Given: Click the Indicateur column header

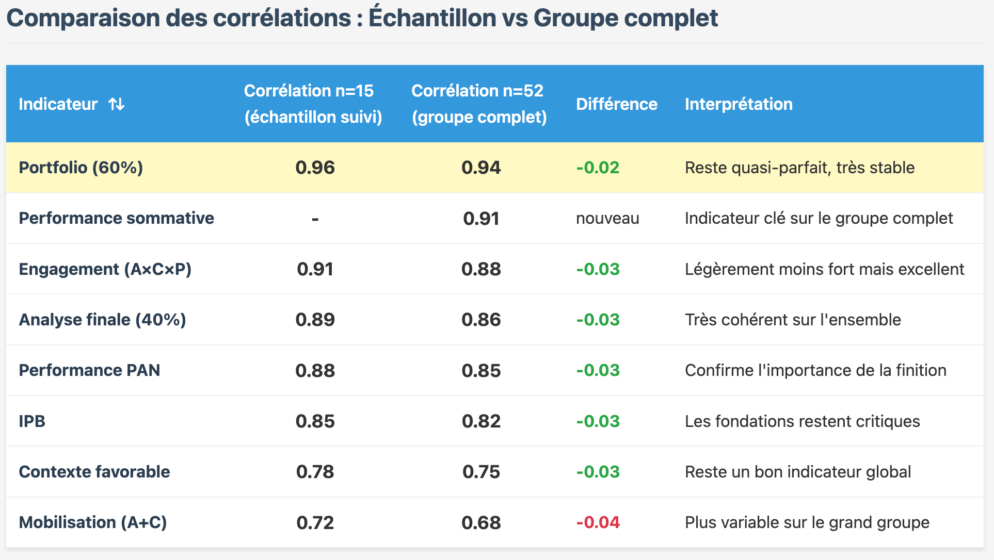Looking at the screenshot, I should [x=58, y=104].
